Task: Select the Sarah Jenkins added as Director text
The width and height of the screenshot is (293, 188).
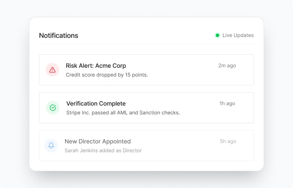Action: point(103,150)
